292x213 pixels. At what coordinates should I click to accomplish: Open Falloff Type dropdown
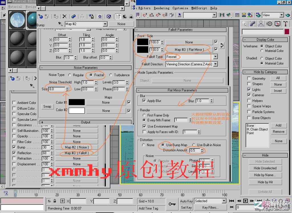[x=216, y=57]
